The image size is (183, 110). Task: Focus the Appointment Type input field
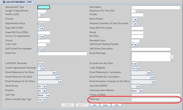click(44, 7)
